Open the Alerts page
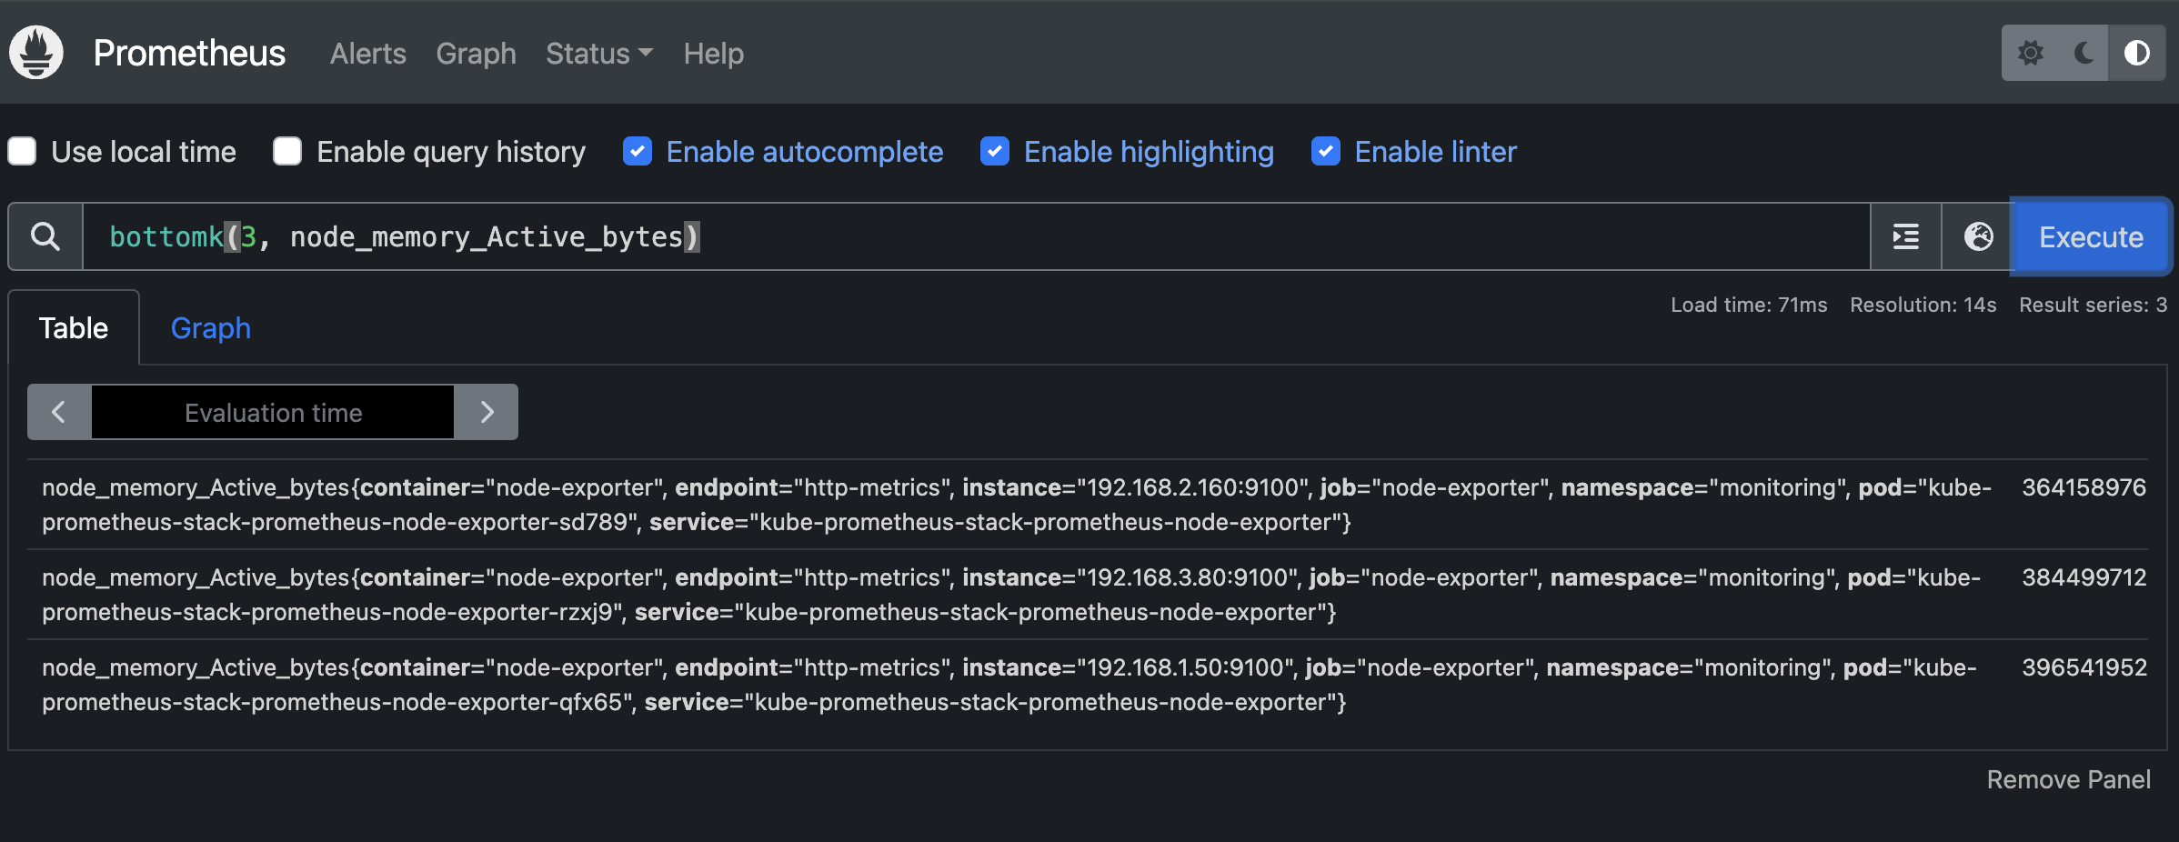The image size is (2179, 842). click(367, 54)
